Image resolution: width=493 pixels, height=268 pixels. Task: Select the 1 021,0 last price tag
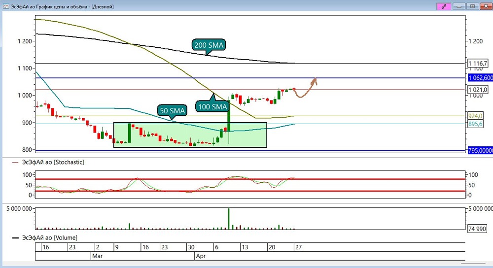478,90
